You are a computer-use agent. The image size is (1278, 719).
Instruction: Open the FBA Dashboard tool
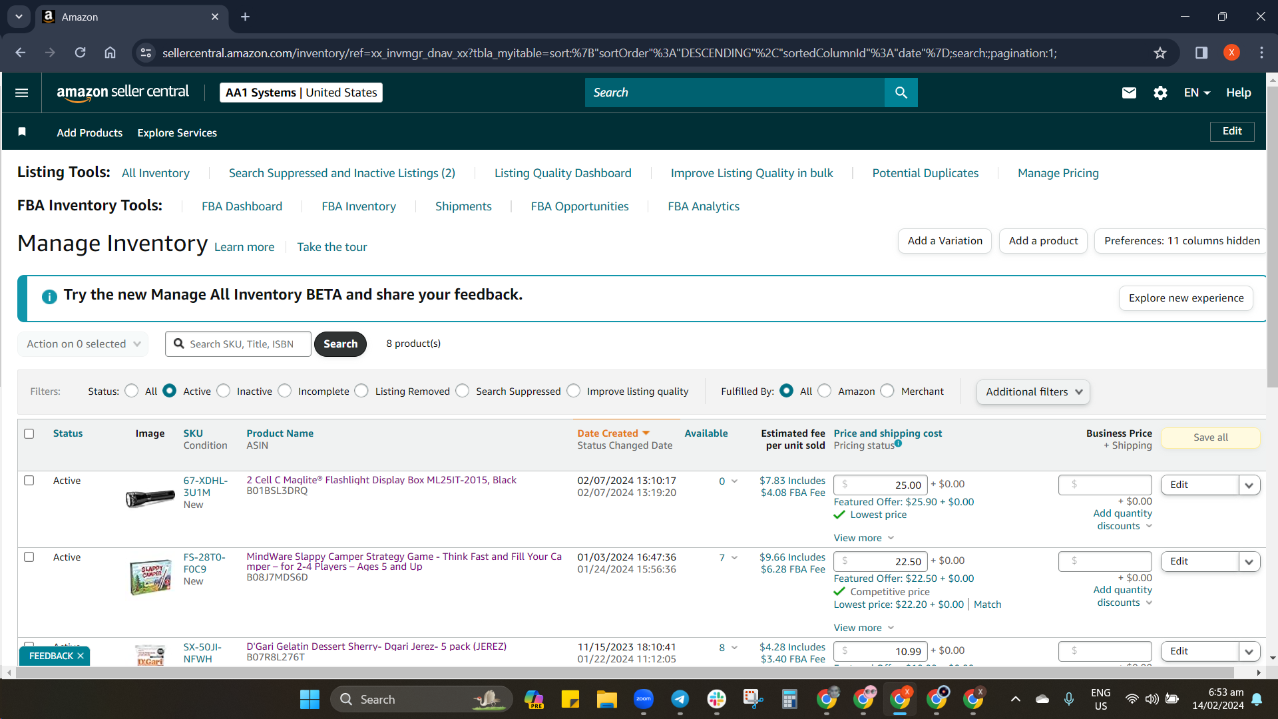coord(242,206)
